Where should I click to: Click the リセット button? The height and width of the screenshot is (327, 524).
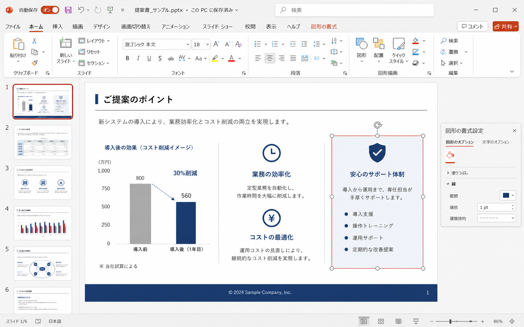tap(90, 52)
